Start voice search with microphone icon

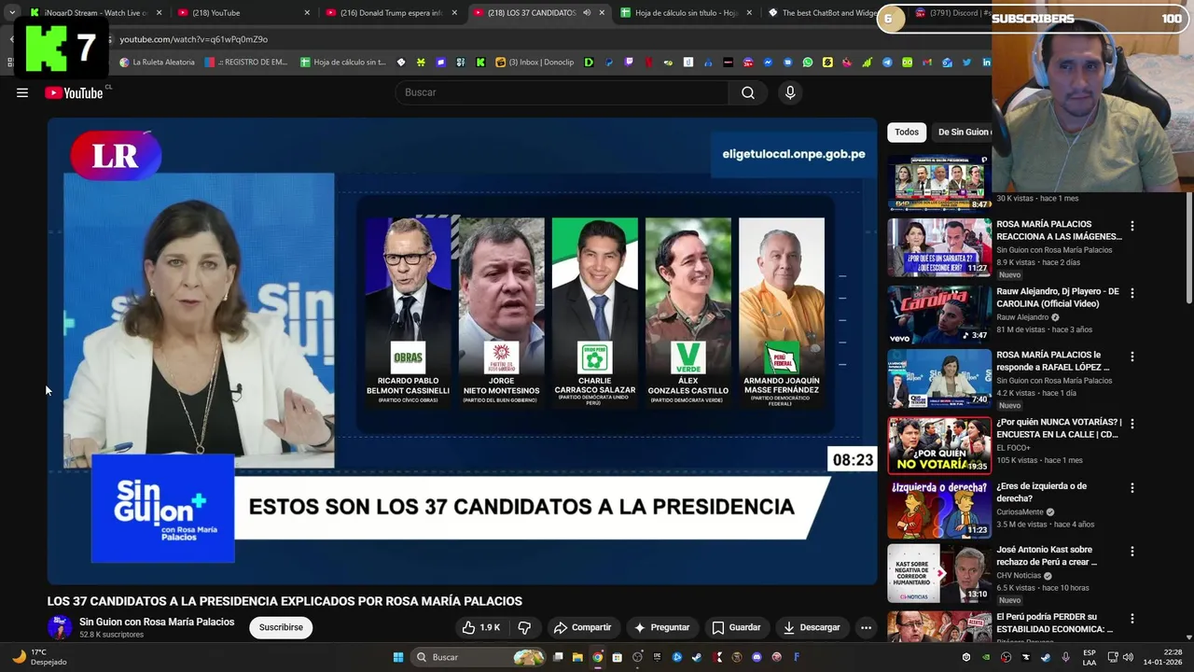pos(790,92)
